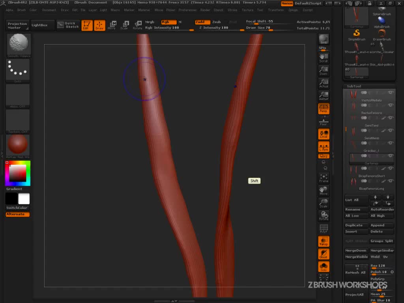Toggle the Rgb paint mode
The height and width of the screenshot is (303, 404).
(x=168, y=22)
